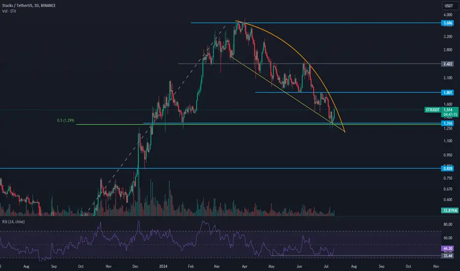
Task: Click the 12.819M volume value label
Action: pos(450,210)
